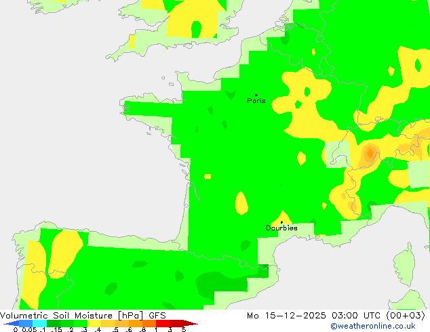Click the GFS model name text
Screen dimensions: 430x332
point(157,316)
